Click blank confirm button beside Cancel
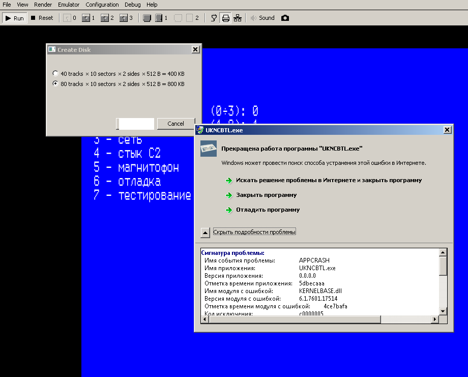This screenshot has width=468, height=377. (x=135, y=124)
